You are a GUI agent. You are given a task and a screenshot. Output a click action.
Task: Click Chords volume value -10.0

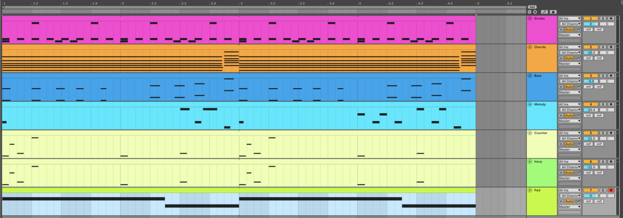pyautogui.click(x=591, y=52)
